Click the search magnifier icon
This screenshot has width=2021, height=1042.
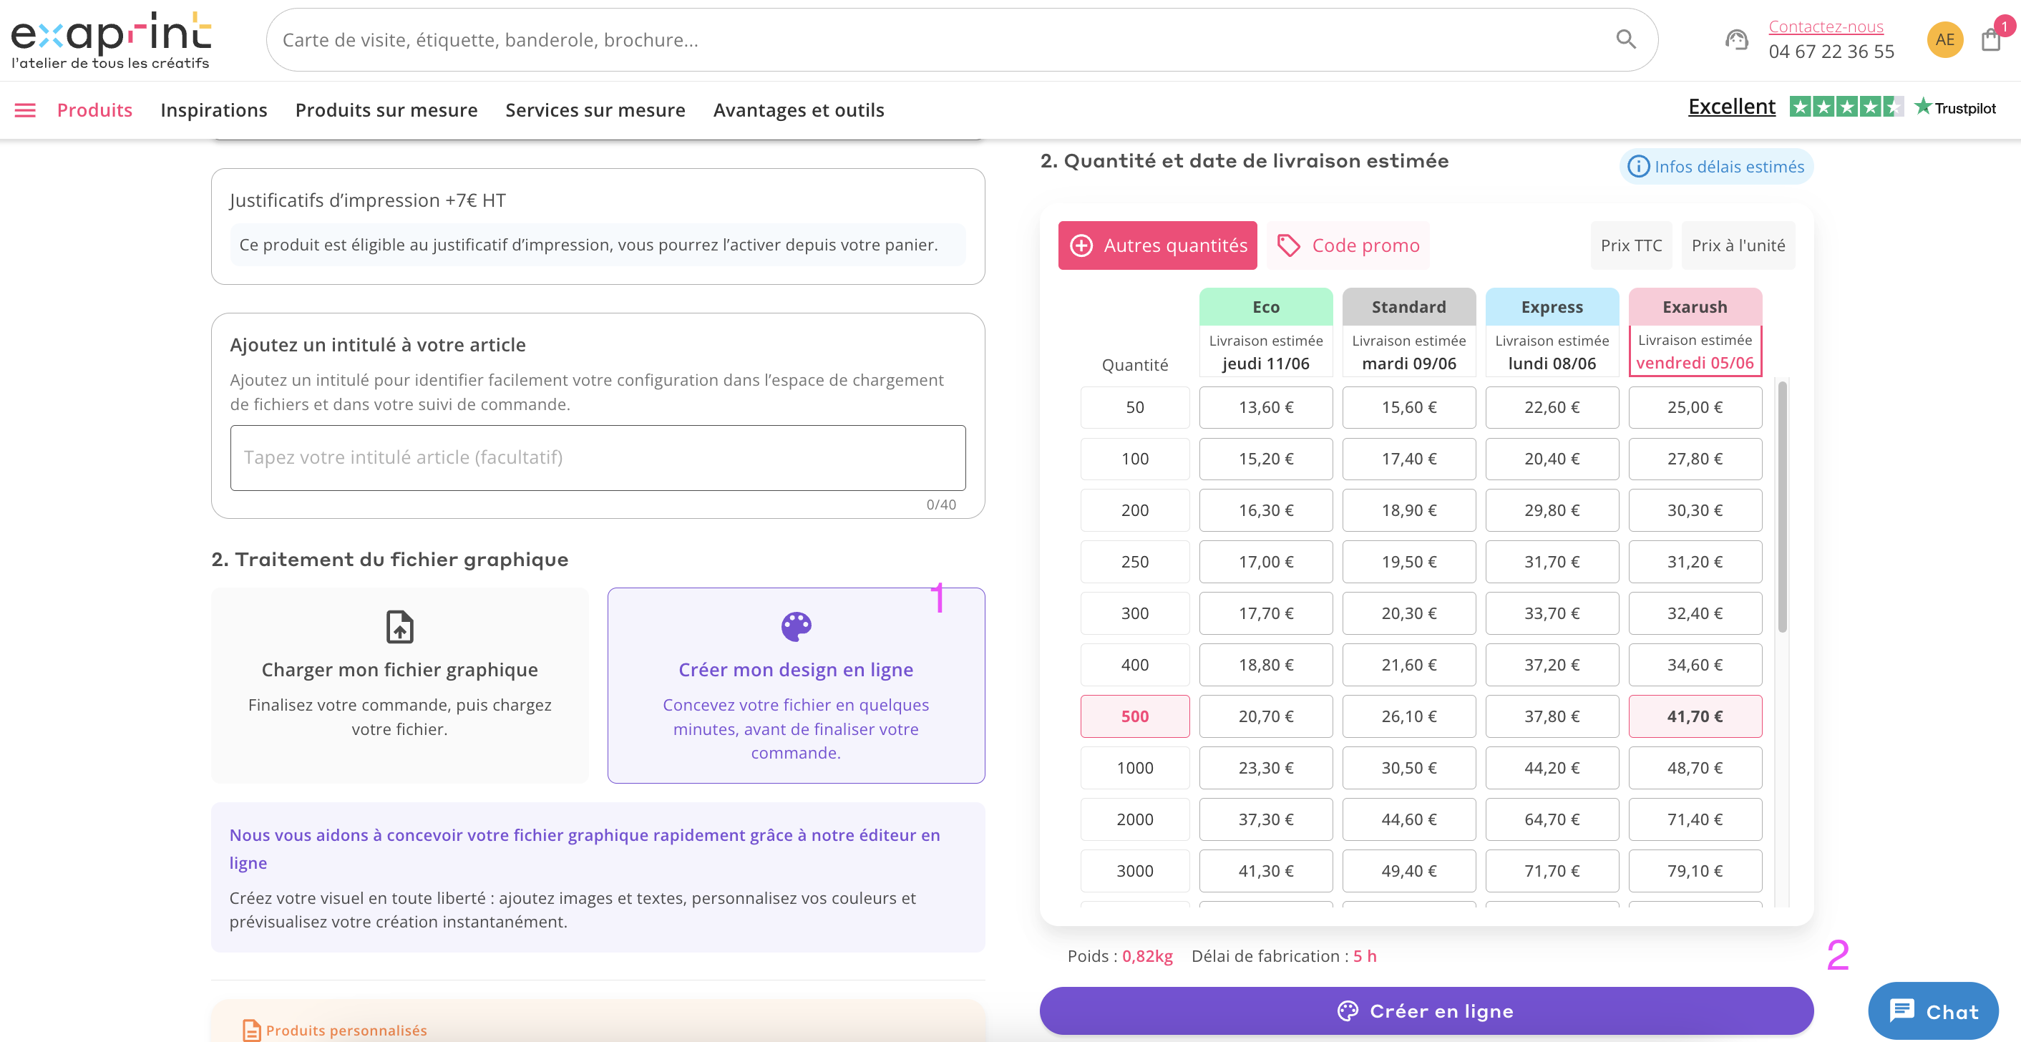click(x=1625, y=39)
